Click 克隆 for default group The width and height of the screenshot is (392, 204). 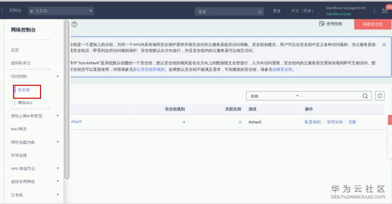click(x=352, y=122)
